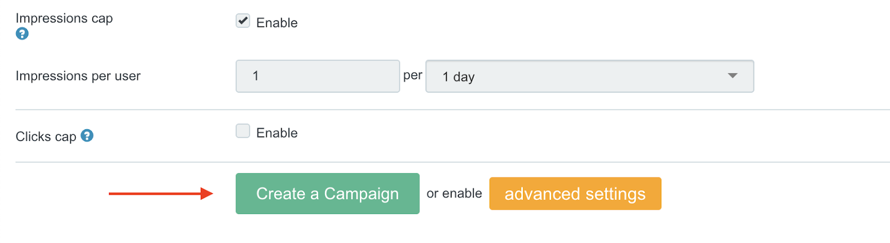890x243 pixels.
Task: Click the Enable label beside Impressions cap
Action: pos(277,23)
